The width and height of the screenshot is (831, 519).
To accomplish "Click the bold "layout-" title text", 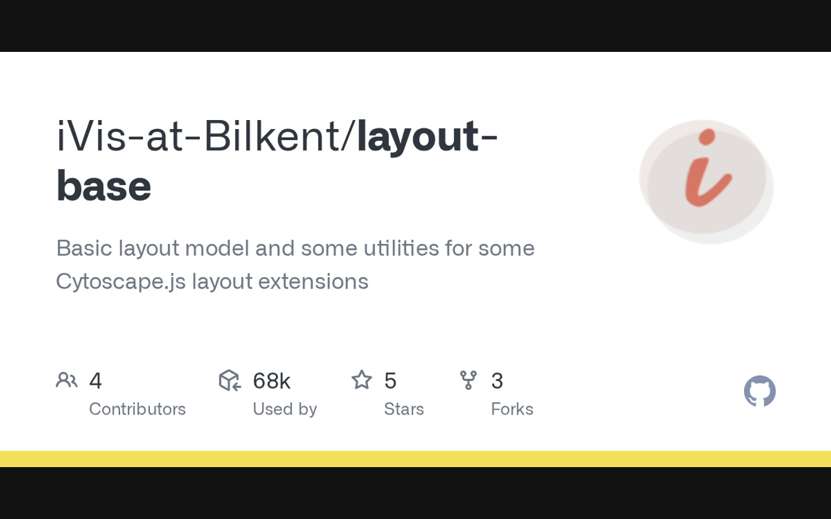I will coord(427,138).
